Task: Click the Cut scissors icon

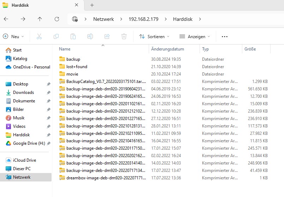Action: pos(39,36)
